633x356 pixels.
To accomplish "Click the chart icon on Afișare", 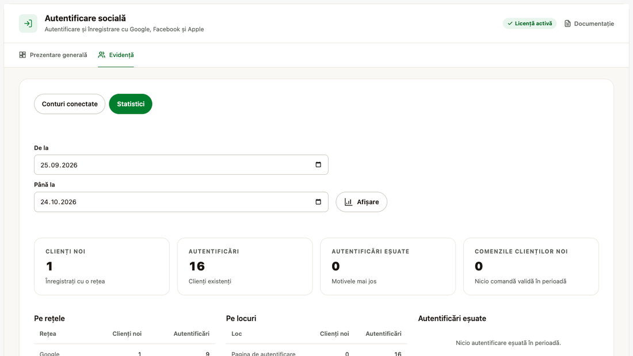I will [x=348, y=202].
